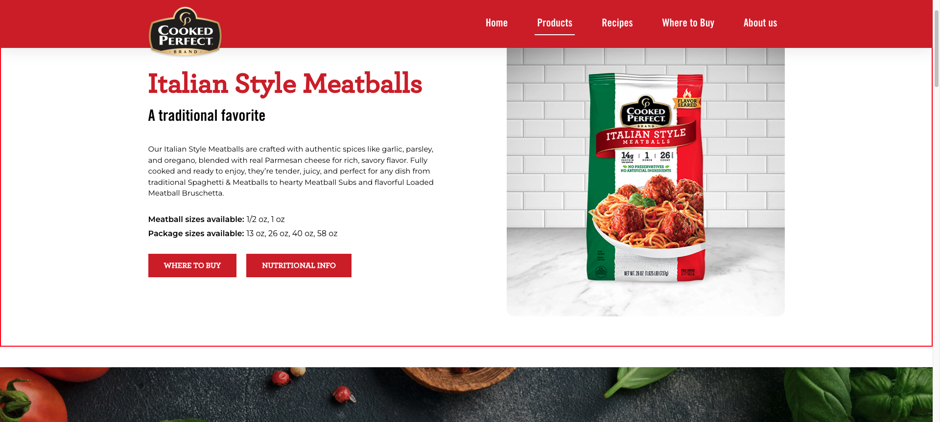Click the vertical page scrollbar
The image size is (940, 422).
936,211
